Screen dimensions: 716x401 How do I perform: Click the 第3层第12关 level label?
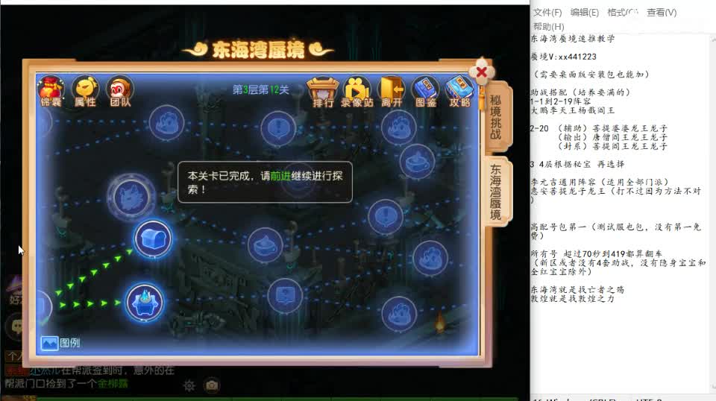pos(261,89)
